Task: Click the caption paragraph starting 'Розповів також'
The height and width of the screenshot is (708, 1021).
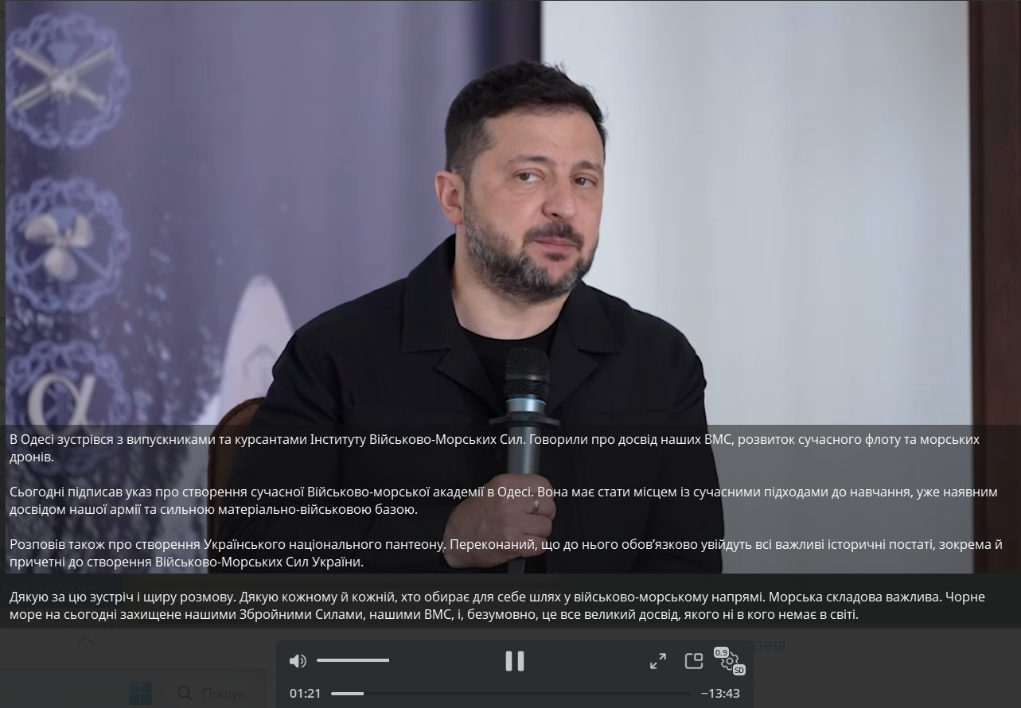Action: pyautogui.click(x=505, y=553)
